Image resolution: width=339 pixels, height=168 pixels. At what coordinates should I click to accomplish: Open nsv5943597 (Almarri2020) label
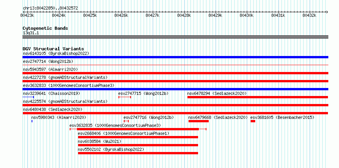point(50,69)
